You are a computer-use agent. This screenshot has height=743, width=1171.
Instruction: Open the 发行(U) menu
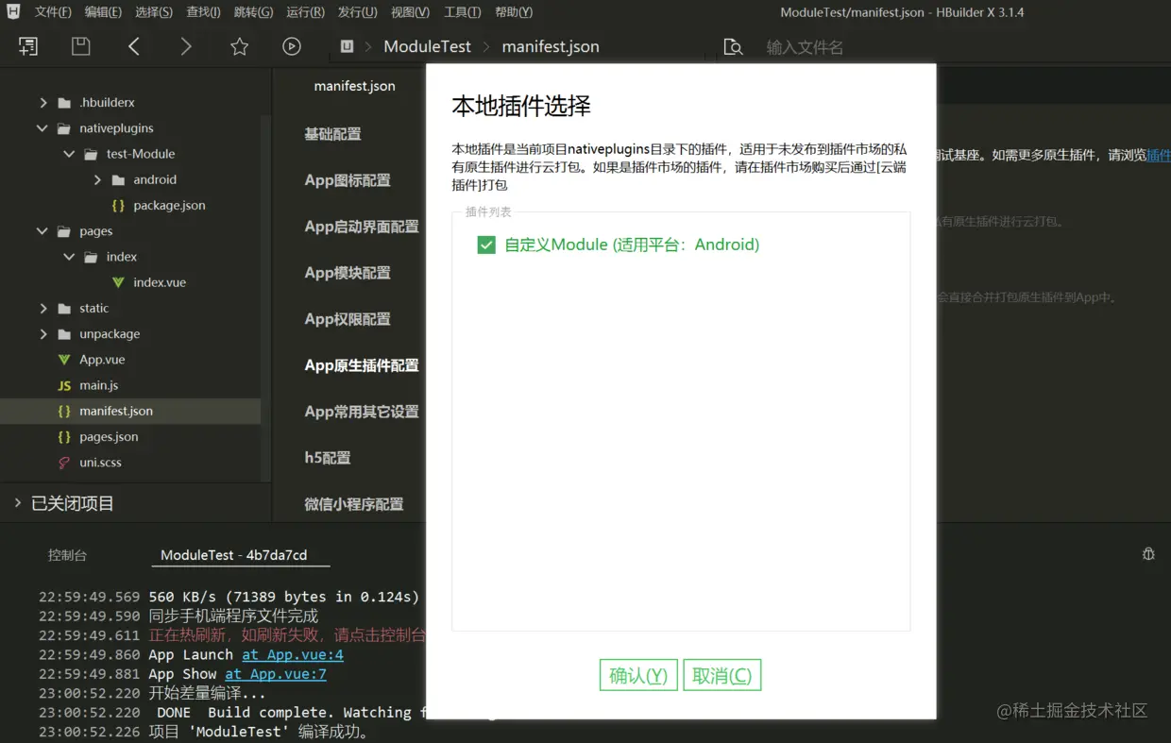pyautogui.click(x=357, y=12)
